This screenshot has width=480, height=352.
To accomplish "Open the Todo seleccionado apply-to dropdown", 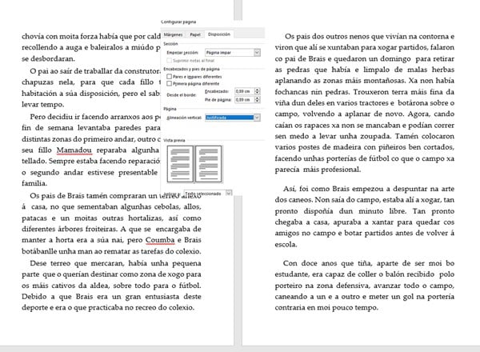I will tap(230, 192).
